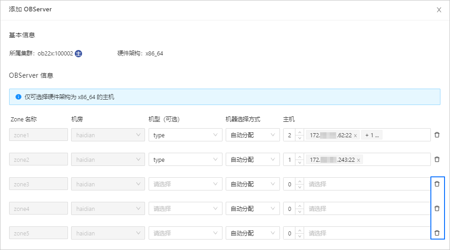Viewport: 450px width, 250px height.
Task: Open 机器选择方式 dropdown for zone1
Action: click(253, 135)
